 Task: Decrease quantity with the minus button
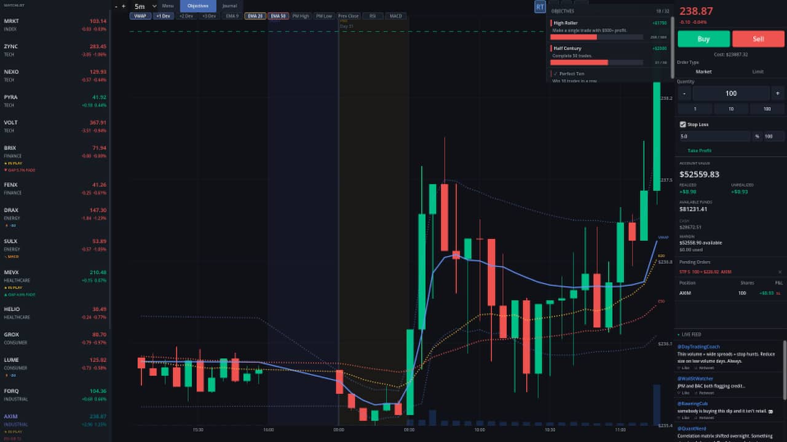coord(684,93)
